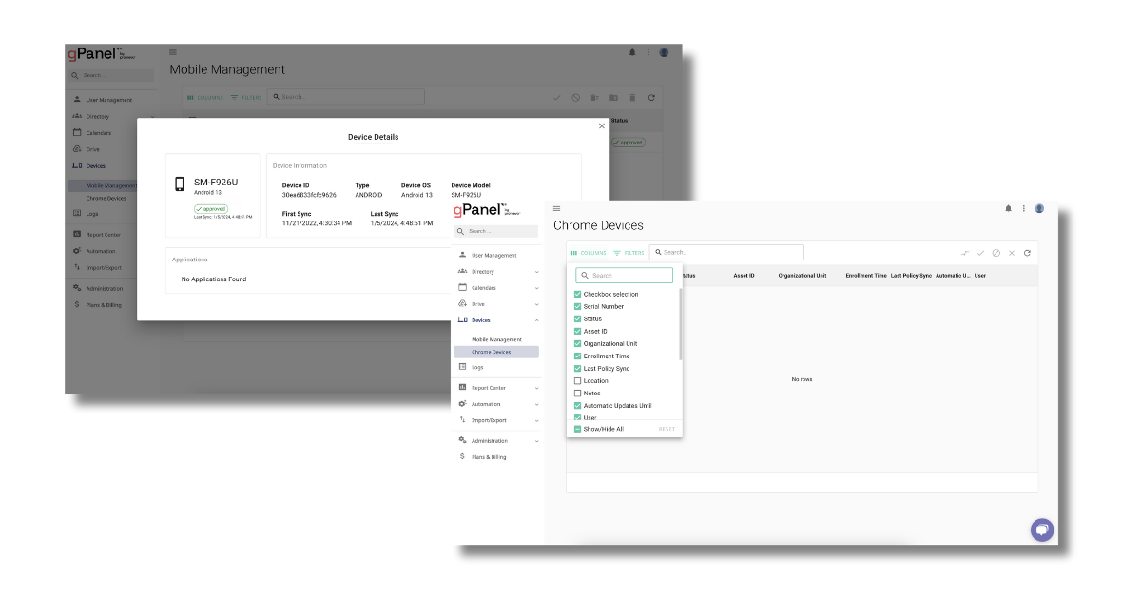Open the vertical dots menu in Chrome Devices window

(x=1024, y=208)
